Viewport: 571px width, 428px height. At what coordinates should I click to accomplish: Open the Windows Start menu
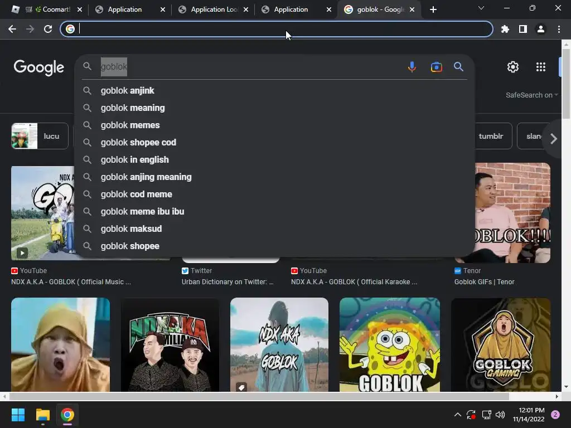coord(18,415)
